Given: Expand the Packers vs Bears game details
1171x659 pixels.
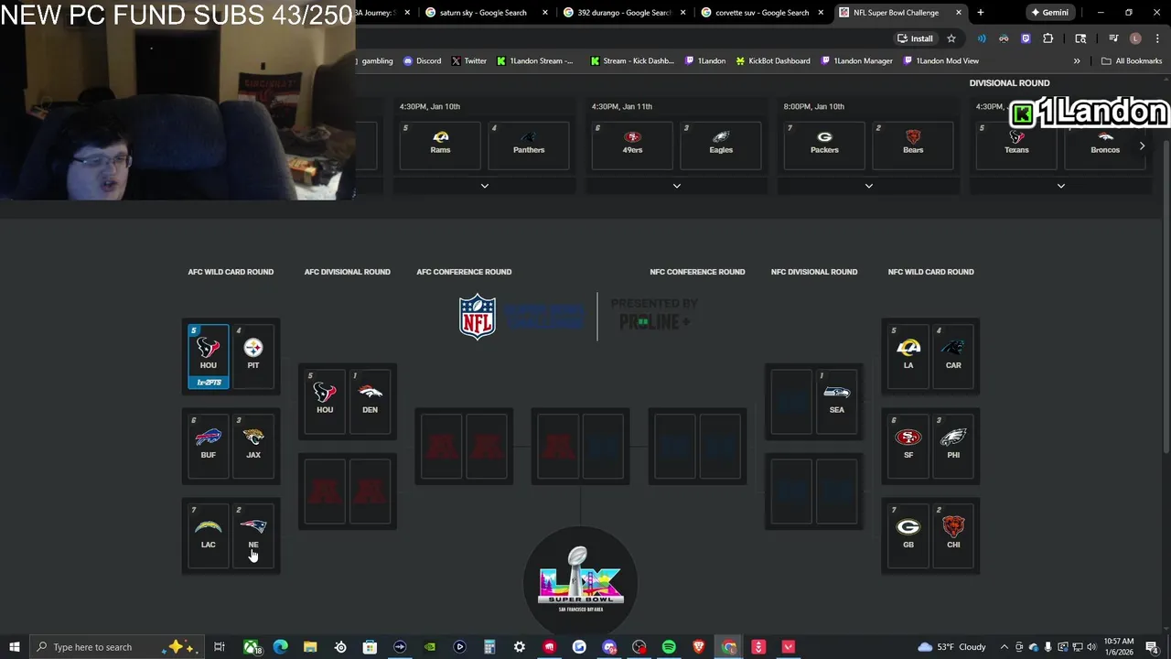Looking at the screenshot, I should pos(869,186).
